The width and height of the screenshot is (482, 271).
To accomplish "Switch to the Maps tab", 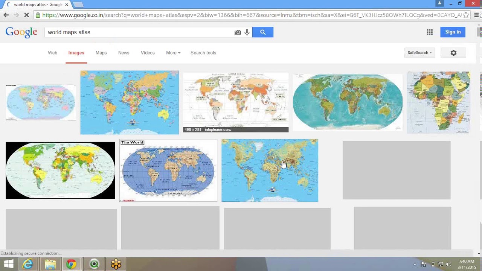I will pos(101,53).
